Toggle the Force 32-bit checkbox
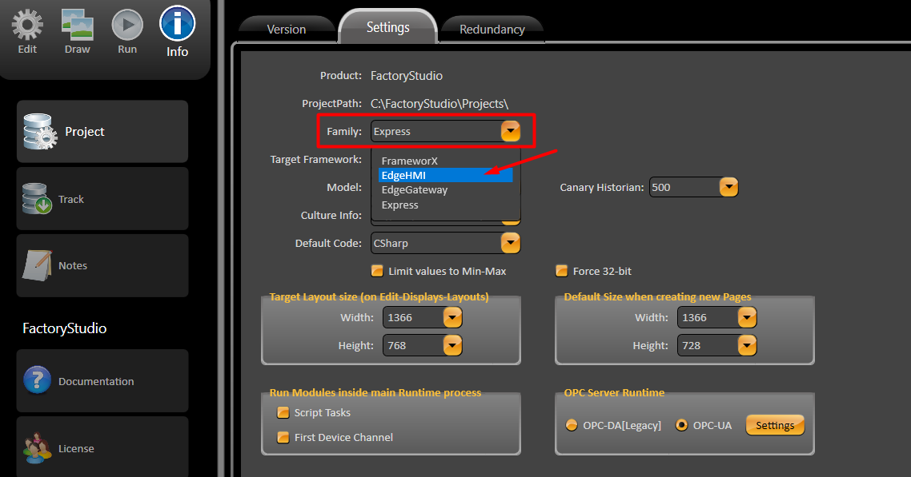 [x=562, y=271]
